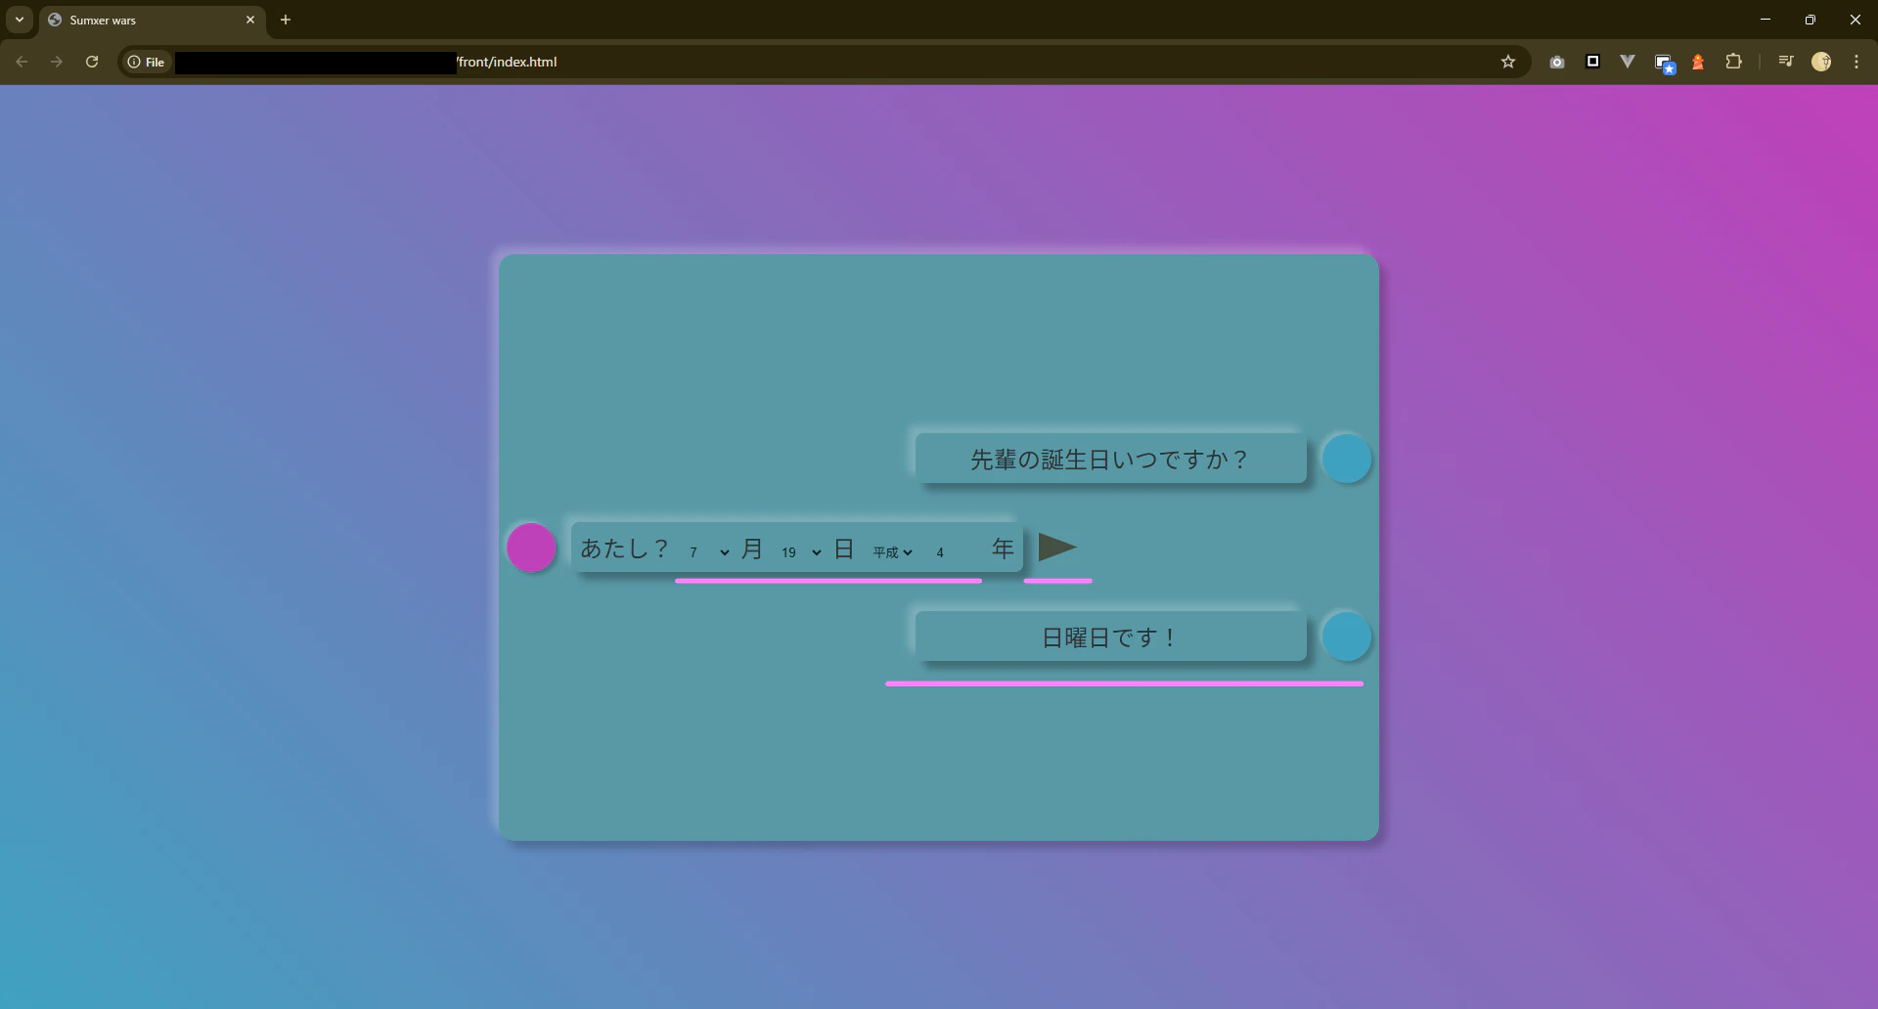The image size is (1878, 1009).
Task: Click blue avatar next to 先輩の誕生日いつですか？
Action: [x=1347, y=459]
